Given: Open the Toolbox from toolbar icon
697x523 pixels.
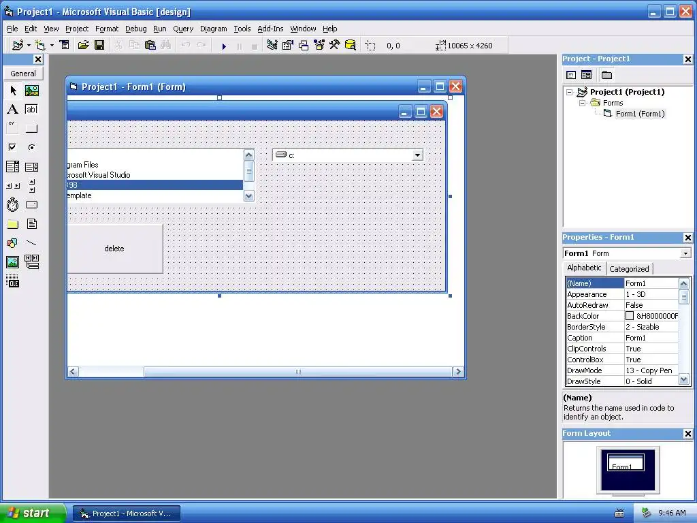Looking at the screenshot, I should point(335,46).
